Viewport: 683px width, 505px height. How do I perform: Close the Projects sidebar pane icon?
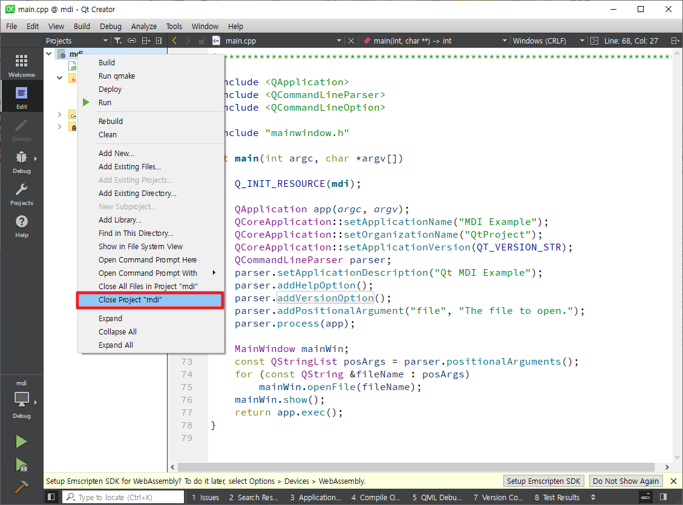click(x=159, y=41)
